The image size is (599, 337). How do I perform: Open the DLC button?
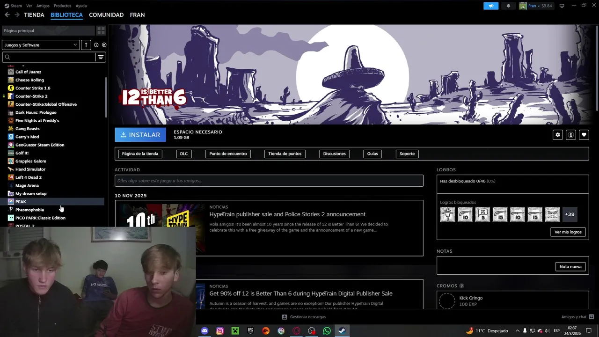coord(184,154)
